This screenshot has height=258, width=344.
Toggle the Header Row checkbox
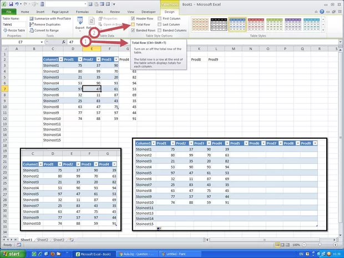coord(133,19)
